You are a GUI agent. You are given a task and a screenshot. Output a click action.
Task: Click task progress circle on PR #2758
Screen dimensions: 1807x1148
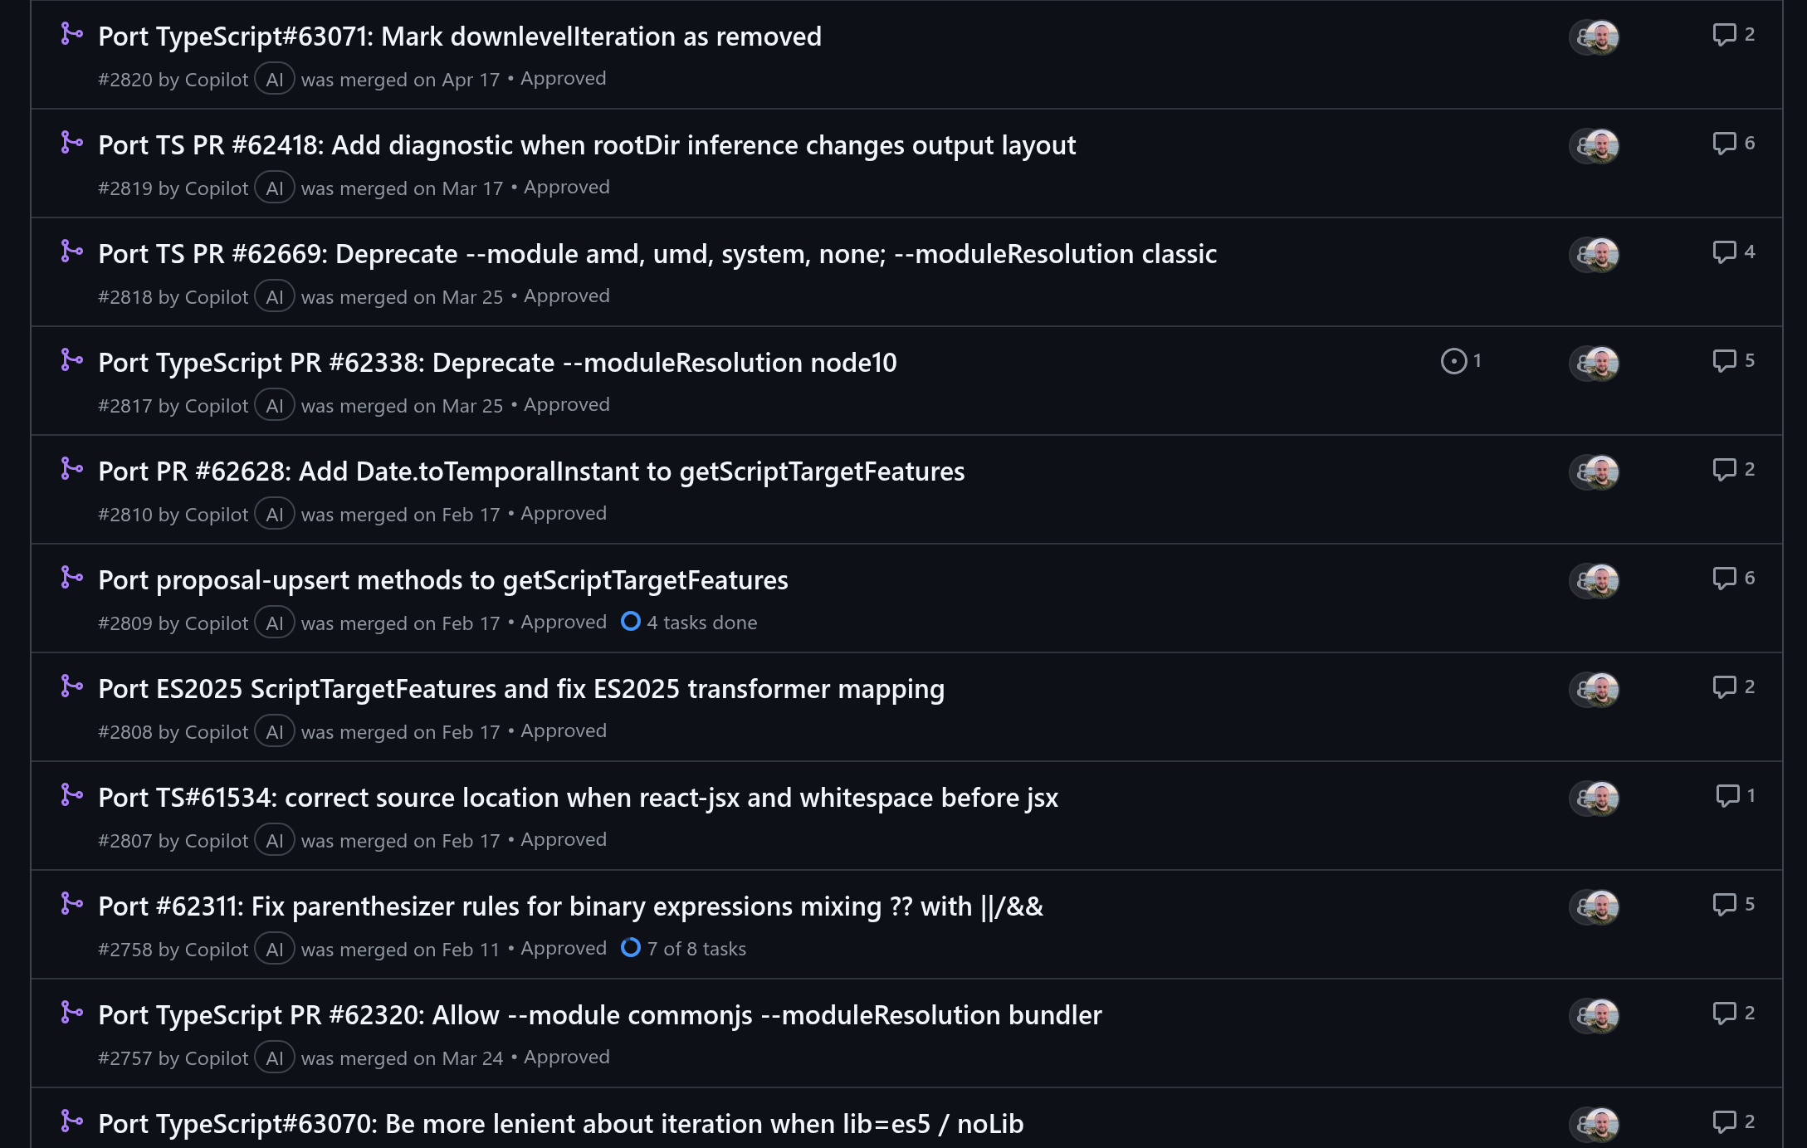631,948
